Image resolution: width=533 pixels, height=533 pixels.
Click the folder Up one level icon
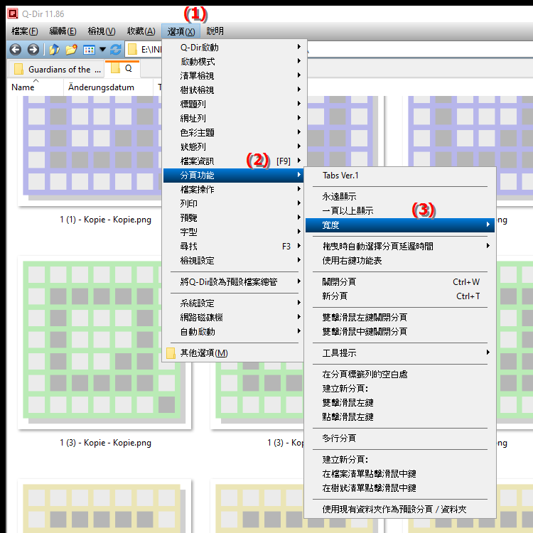pyautogui.click(x=54, y=50)
